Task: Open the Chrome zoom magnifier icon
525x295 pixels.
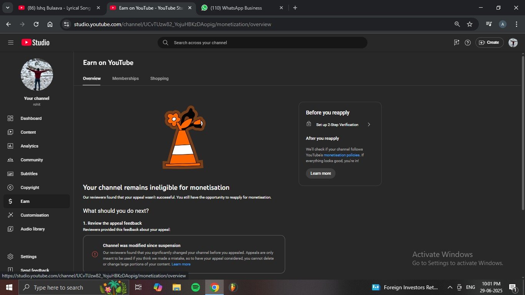Action: 457,24
